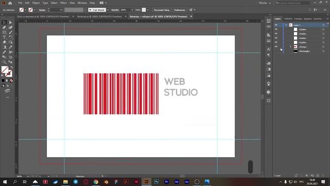Open the fill color dropdown in control bar

point(25,10)
